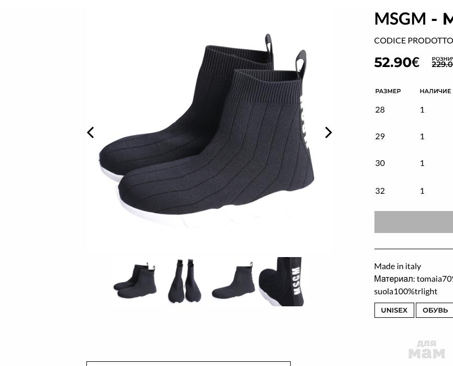Click the НАЛИЧИЕ column header

[435, 91]
